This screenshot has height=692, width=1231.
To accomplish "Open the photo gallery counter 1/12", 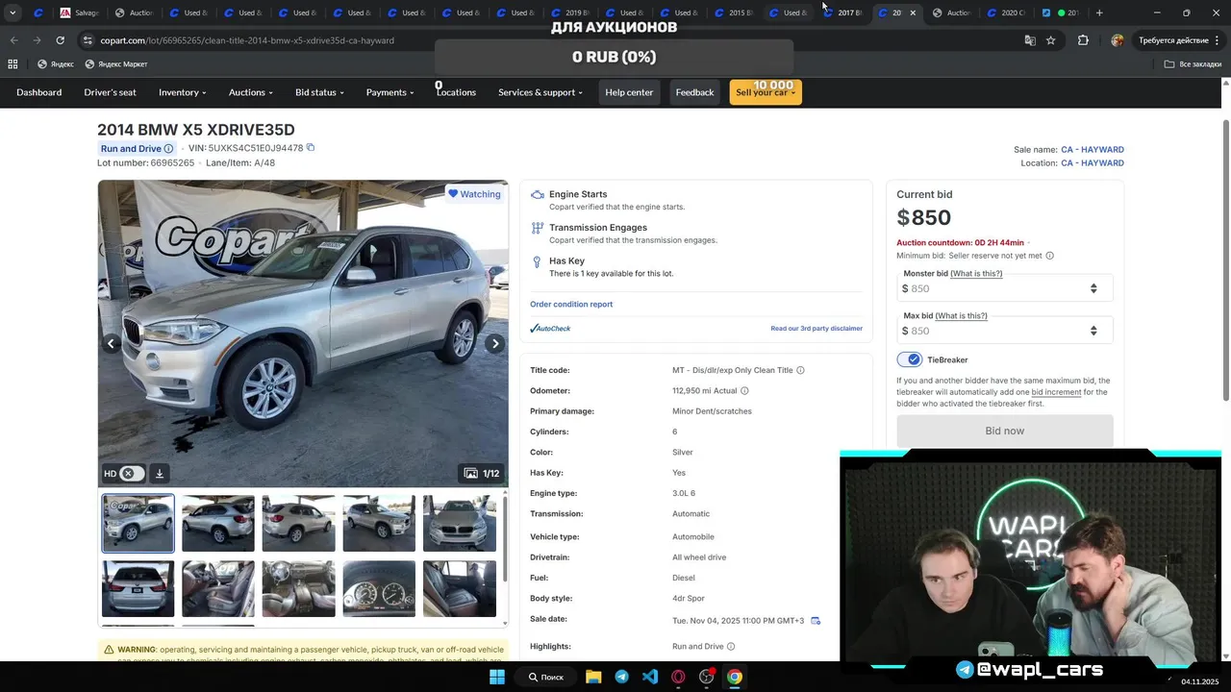I will (482, 473).
